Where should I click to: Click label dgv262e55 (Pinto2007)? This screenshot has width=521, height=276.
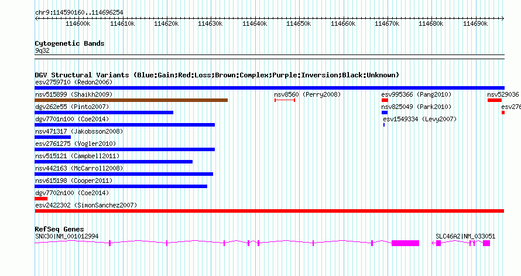coord(72,107)
